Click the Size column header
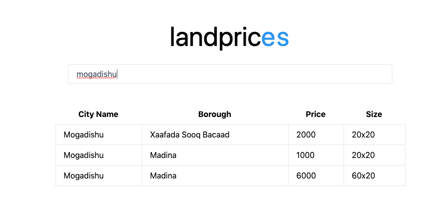 click(374, 114)
